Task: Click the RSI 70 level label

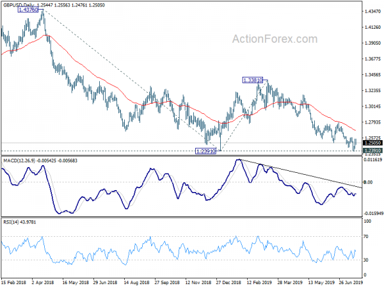Action: [366, 237]
